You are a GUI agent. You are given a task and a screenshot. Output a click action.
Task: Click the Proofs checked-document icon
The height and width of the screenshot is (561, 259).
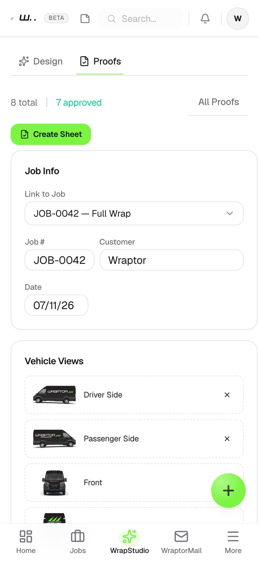tap(84, 61)
